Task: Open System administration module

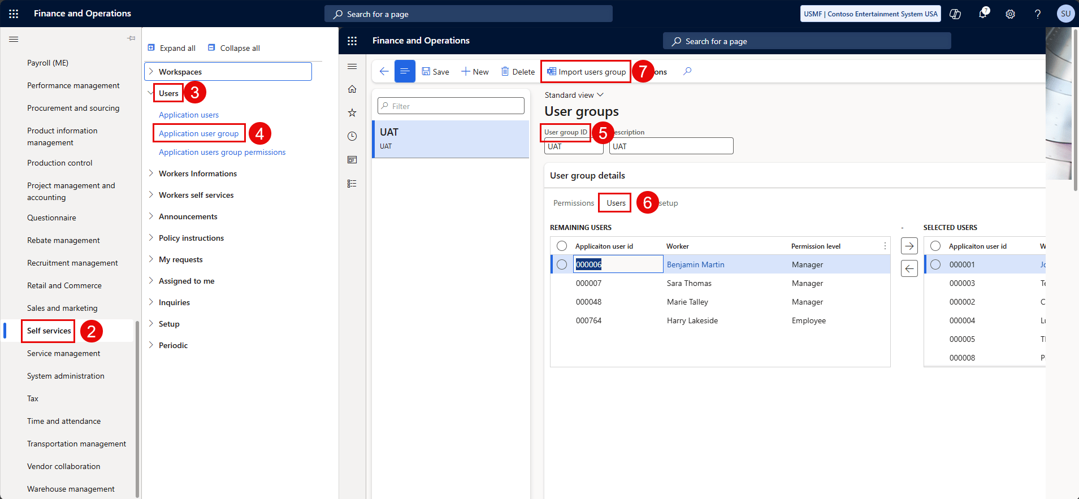Action: (x=66, y=376)
